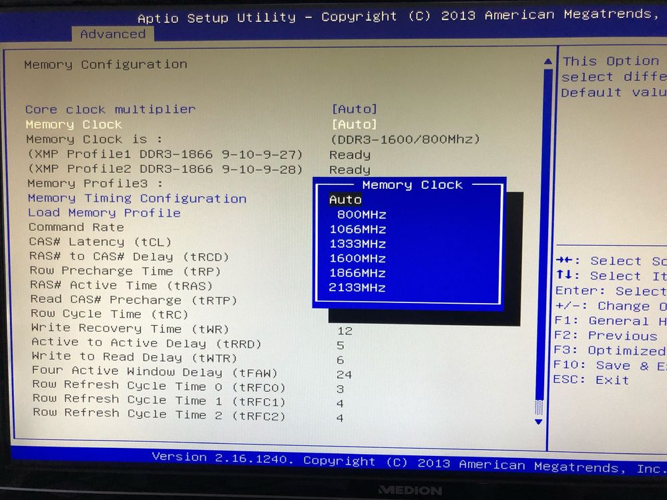The width and height of the screenshot is (667, 500).
Task: Select Auto in Memory Clock popup
Action: point(345,200)
